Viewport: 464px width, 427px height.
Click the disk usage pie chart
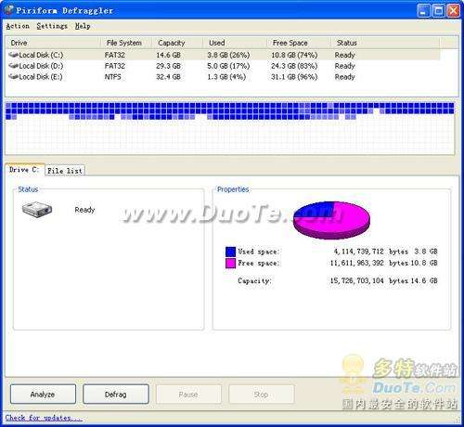[x=331, y=220]
